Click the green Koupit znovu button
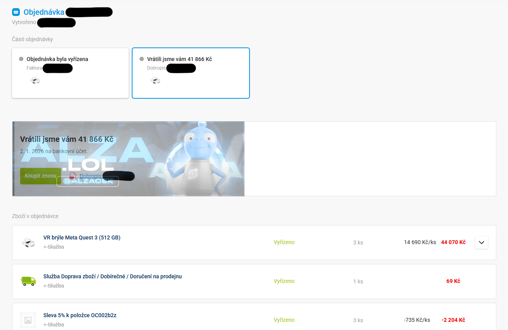The image size is (508, 330). click(40, 176)
